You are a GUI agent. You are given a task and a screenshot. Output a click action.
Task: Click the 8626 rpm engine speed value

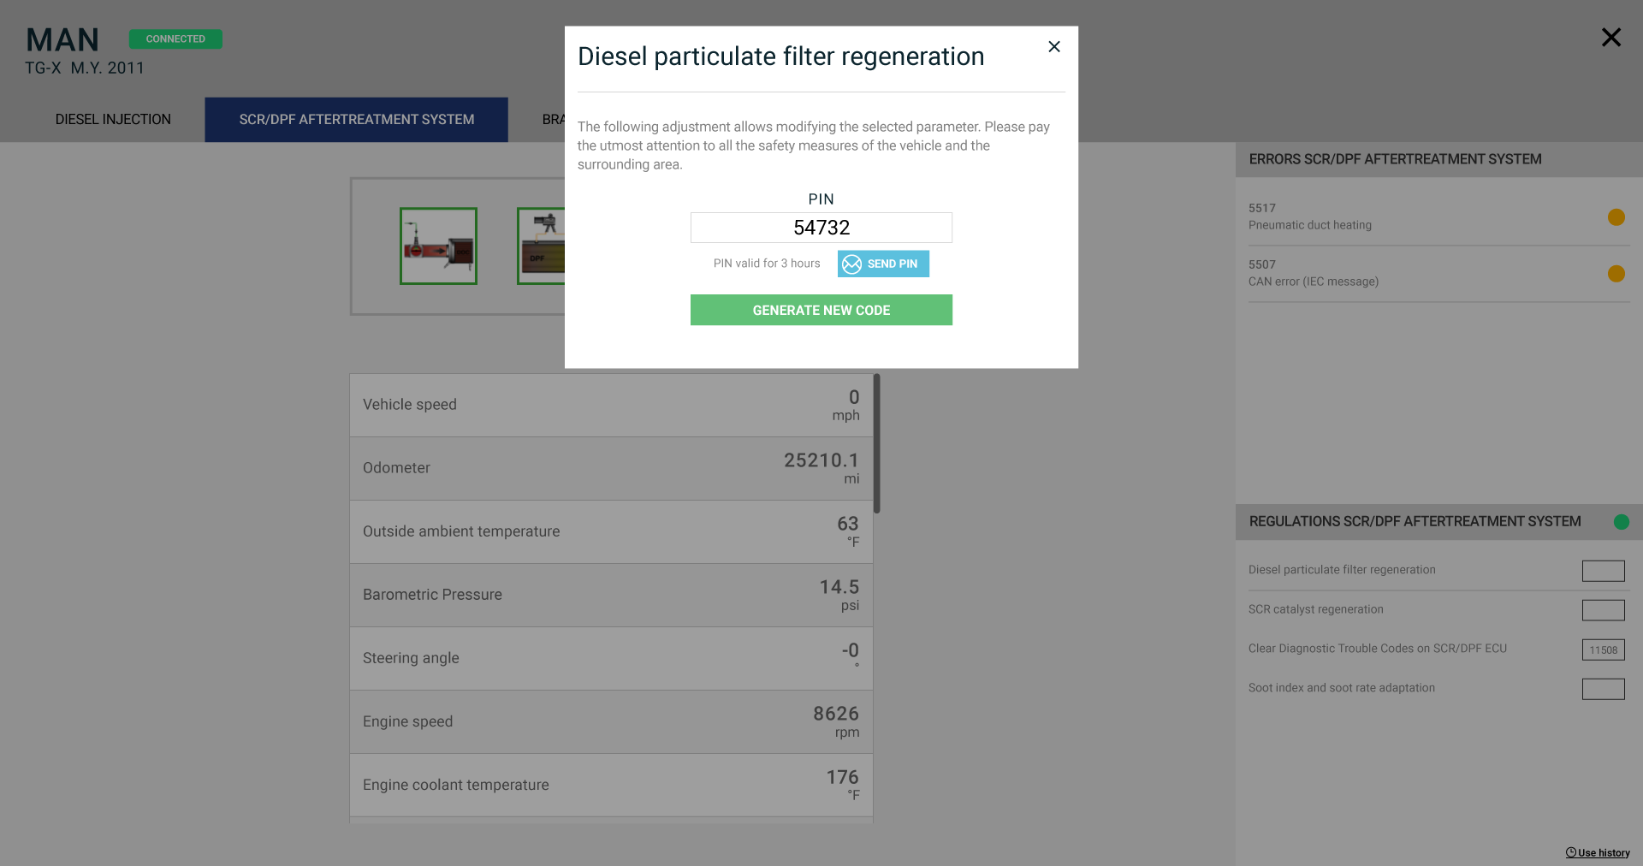(x=836, y=714)
